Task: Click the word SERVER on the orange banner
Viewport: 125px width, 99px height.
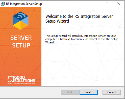Action: point(21,38)
